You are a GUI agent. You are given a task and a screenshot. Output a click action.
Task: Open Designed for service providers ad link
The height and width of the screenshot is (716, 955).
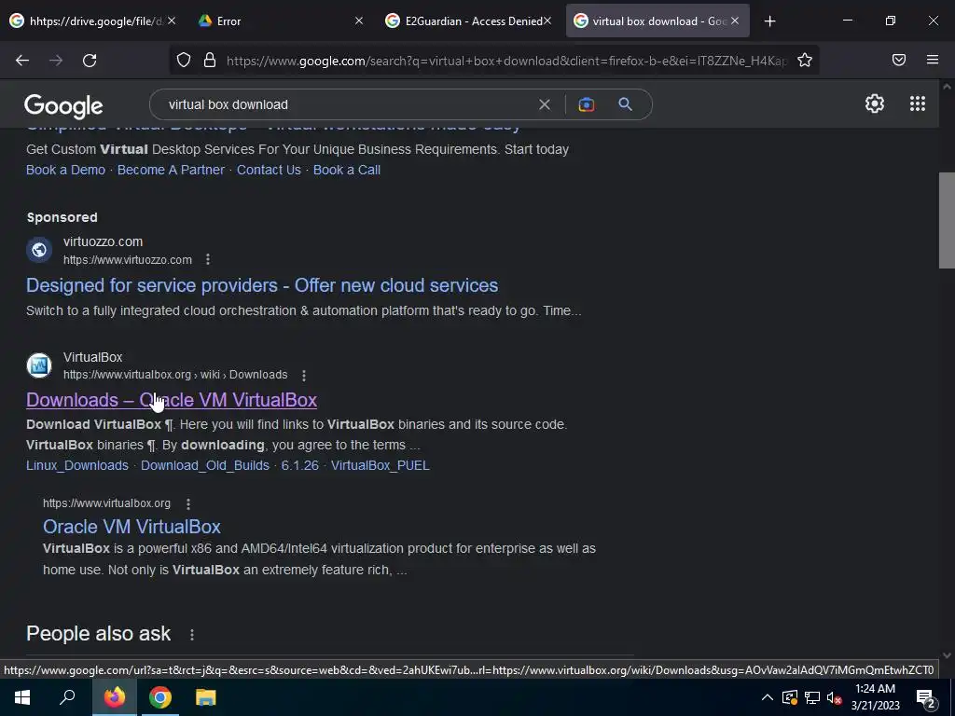point(262,285)
